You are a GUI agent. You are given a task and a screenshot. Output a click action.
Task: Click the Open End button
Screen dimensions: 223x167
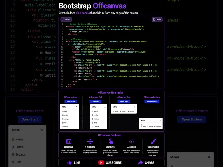click(x=95, y=101)
